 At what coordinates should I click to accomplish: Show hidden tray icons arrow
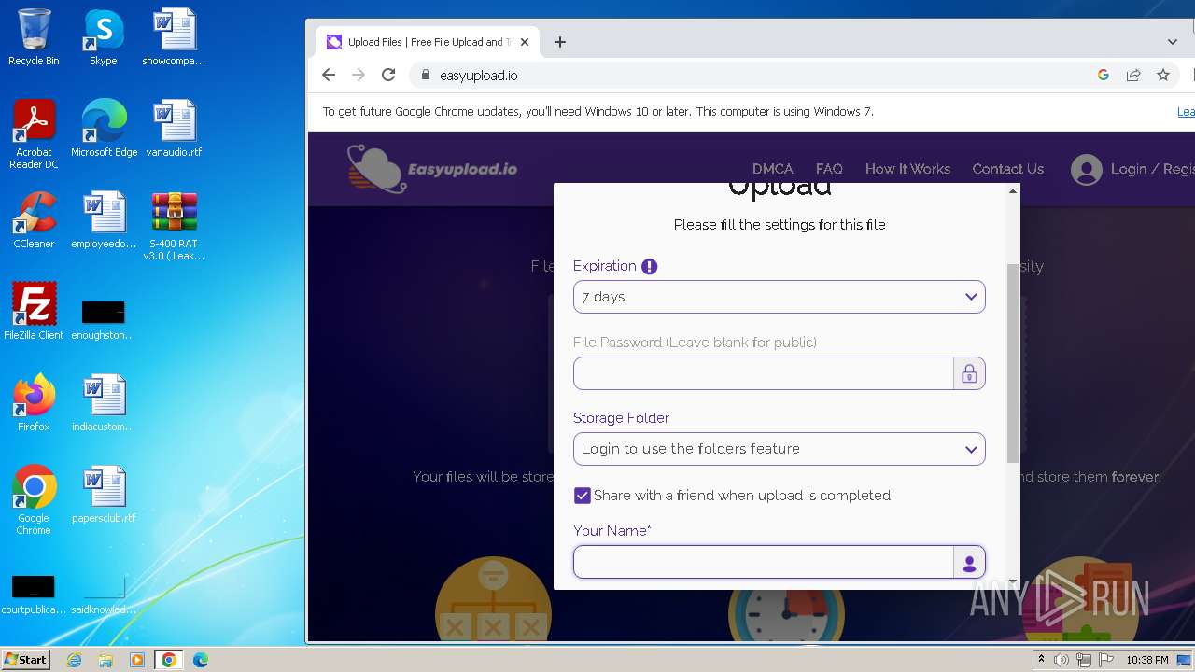click(x=1041, y=660)
